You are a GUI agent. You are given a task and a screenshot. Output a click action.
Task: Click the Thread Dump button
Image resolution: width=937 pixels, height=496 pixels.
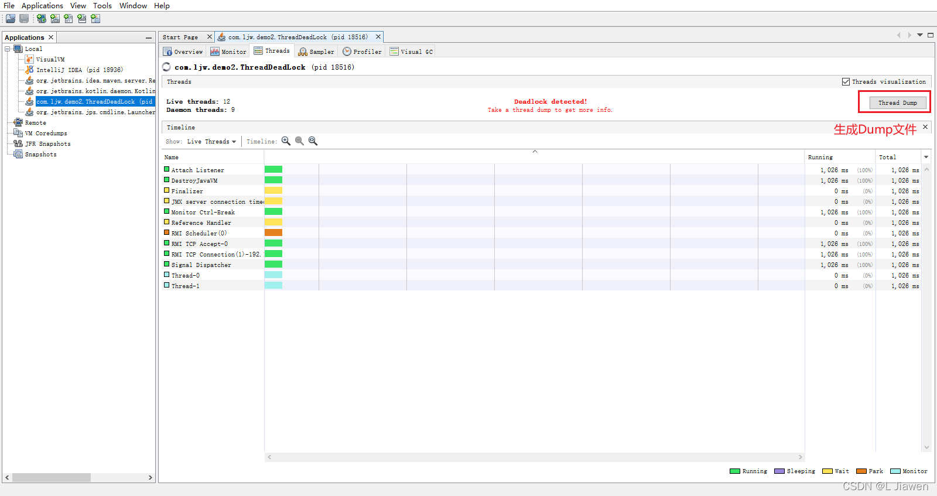point(898,102)
